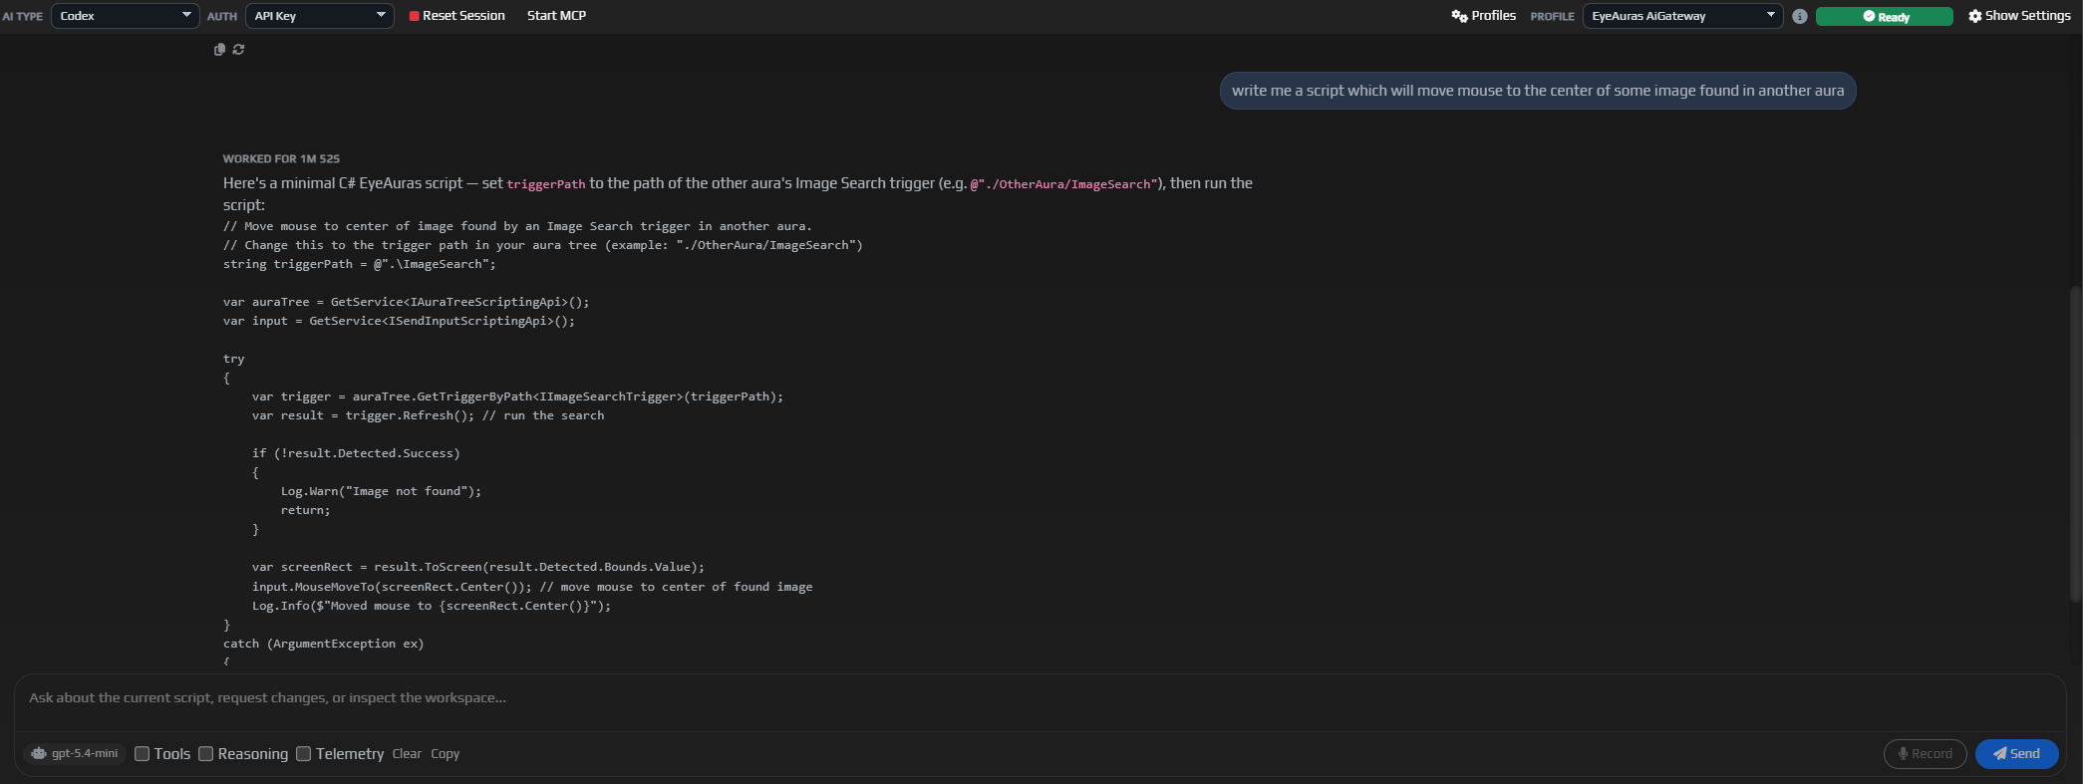Click the red Reset Session stop icon
The image size is (2083, 784).
point(414,16)
